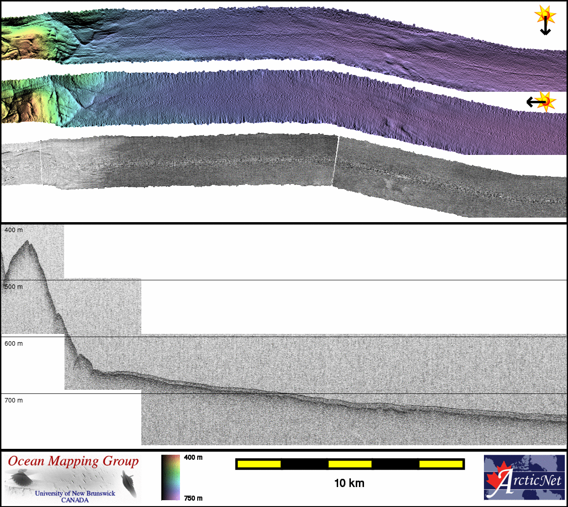This screenshot has height=507, width=568.
Task: Click the rightmost yellow segment of scale bar
Action: click(x=440, y=464)
